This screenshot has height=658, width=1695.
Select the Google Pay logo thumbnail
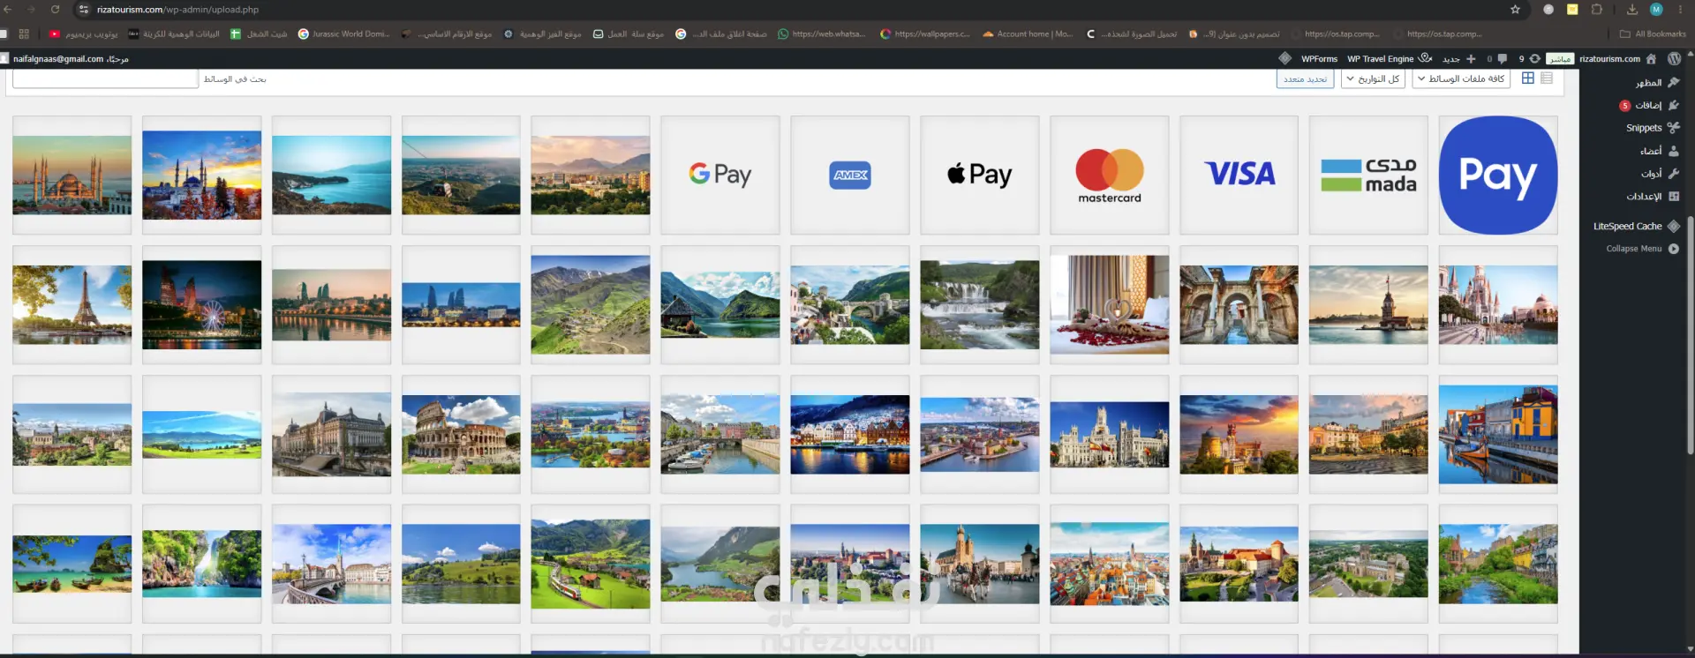[720, 175]
